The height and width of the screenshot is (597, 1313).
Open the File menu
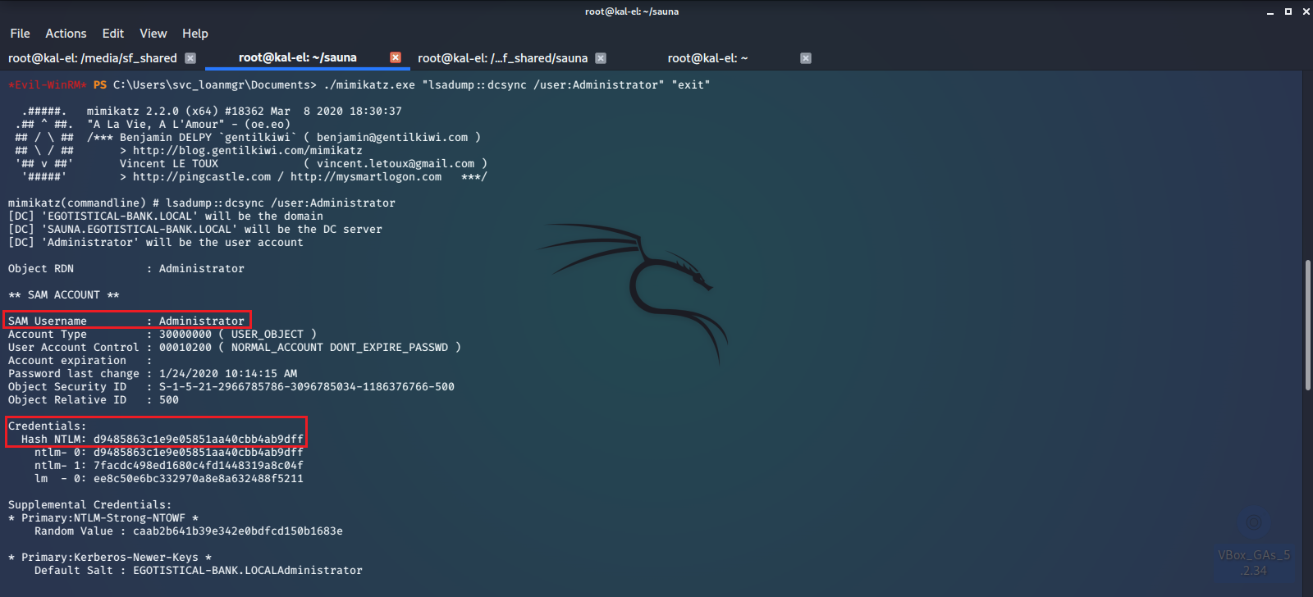point(20,34)
